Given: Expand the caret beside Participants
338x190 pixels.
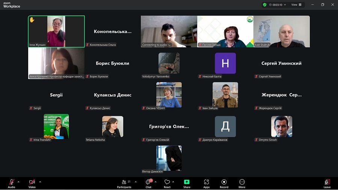Looking at the screenshot, I should [x=136, y=182].
